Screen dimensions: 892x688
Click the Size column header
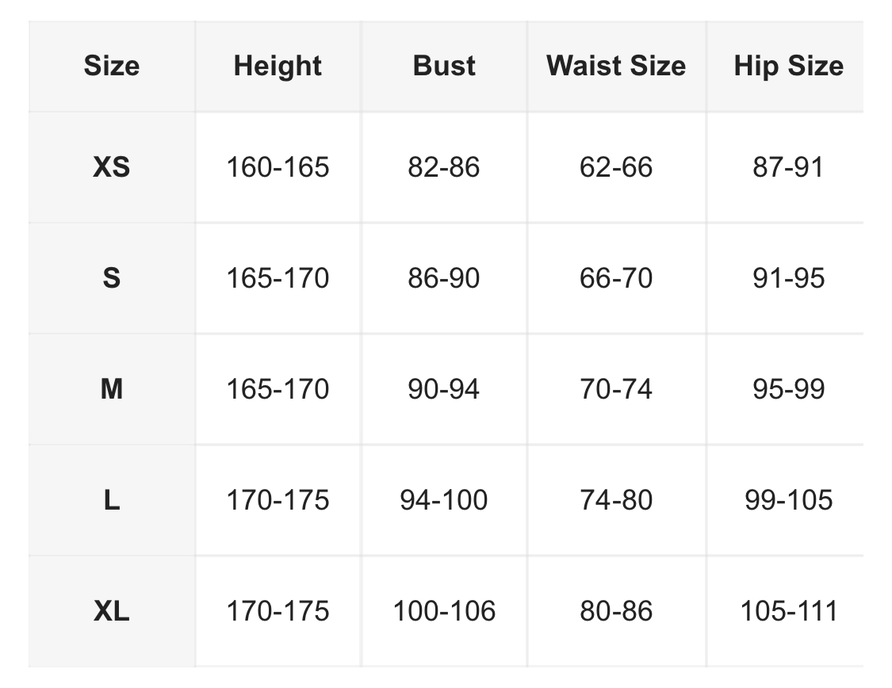point(112,66)
